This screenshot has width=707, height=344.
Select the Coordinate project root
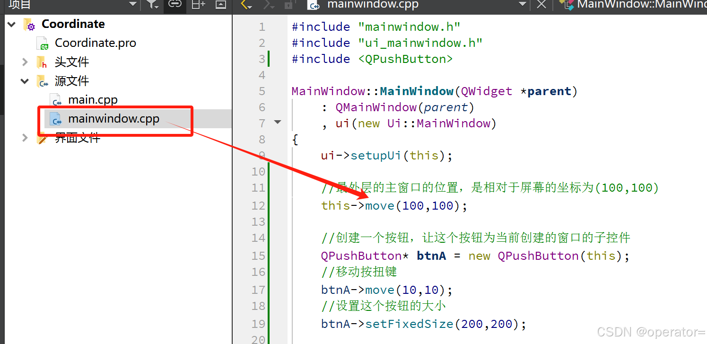[x=73, y=24]
